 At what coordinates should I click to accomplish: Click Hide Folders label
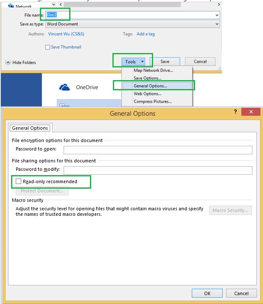coord(24,62)
